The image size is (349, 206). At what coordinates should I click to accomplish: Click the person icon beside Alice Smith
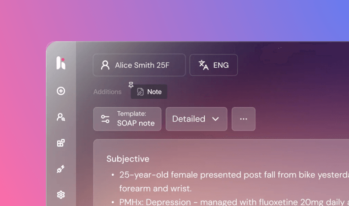pos(105,65)
